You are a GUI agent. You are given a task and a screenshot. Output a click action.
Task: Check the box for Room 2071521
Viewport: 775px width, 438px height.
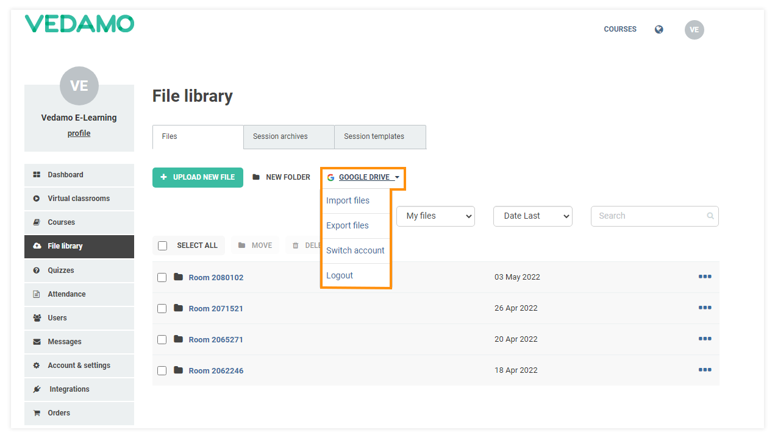162,308
